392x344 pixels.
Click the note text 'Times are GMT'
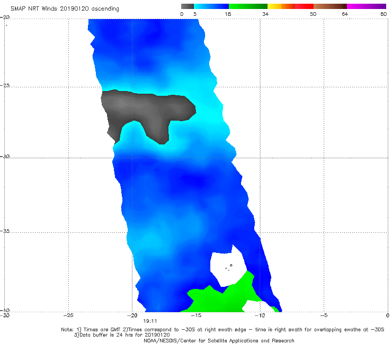pos(102,330)
